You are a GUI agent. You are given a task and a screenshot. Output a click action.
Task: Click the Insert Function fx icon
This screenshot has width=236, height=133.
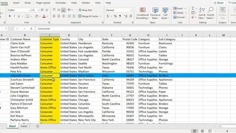point(31,29)
